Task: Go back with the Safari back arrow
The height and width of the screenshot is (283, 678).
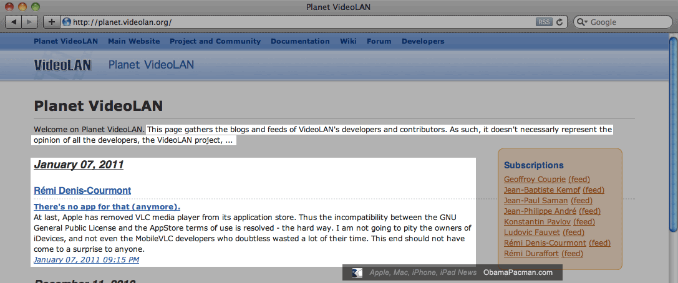Action: pyautogui.click(x=13, y=22)
